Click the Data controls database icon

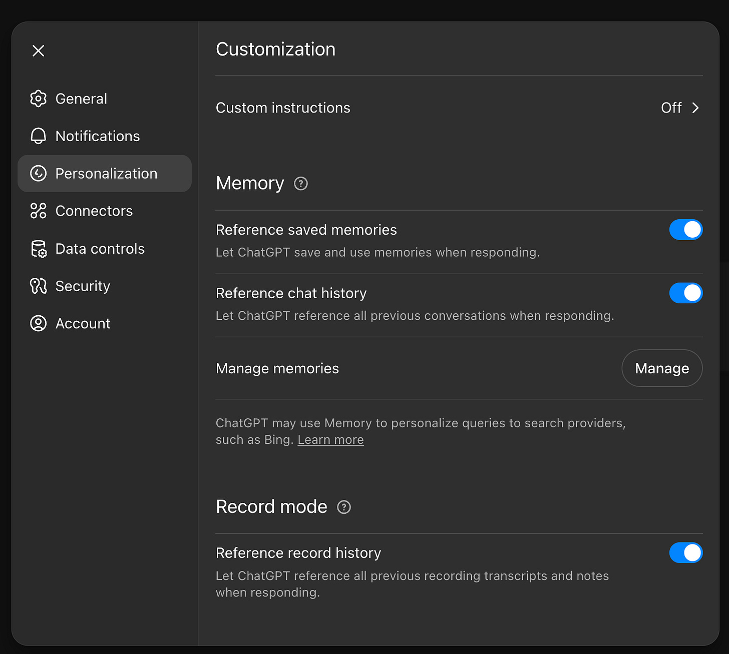(x=38, y=249)
